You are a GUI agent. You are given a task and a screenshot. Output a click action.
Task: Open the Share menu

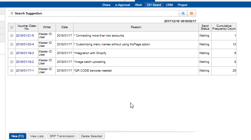106,5
